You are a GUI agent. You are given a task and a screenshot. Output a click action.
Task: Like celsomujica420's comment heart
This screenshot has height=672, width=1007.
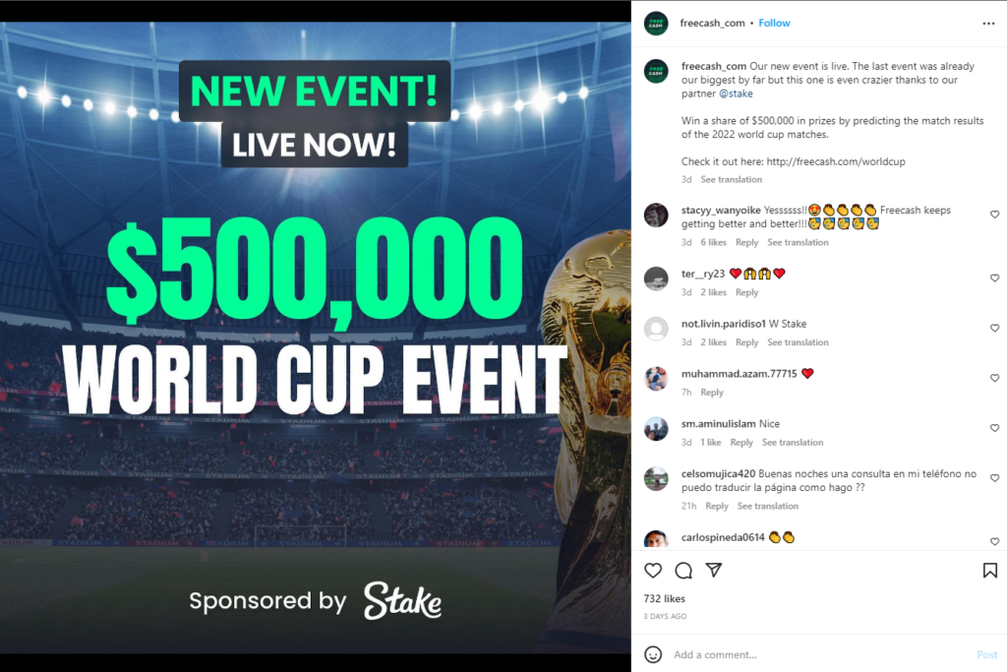click(x=994, y=478)
